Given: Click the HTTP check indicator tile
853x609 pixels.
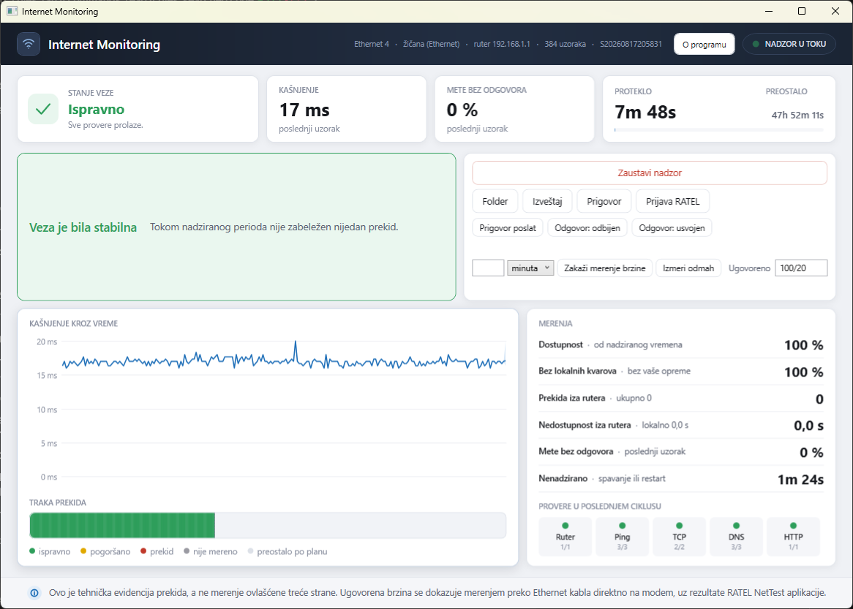Looking at the screenshot, I should [x=793, y=536].
